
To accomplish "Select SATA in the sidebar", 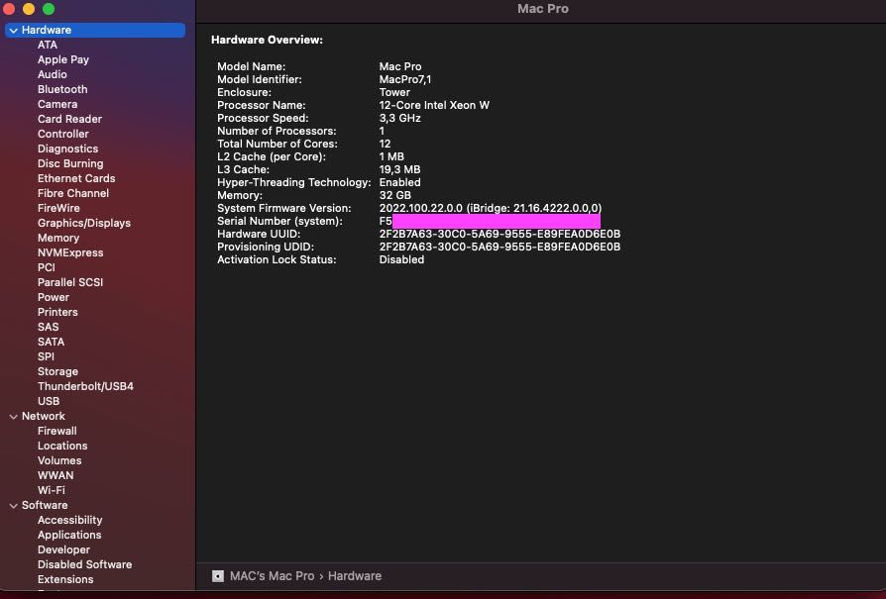I will click(x=51, y=343).
